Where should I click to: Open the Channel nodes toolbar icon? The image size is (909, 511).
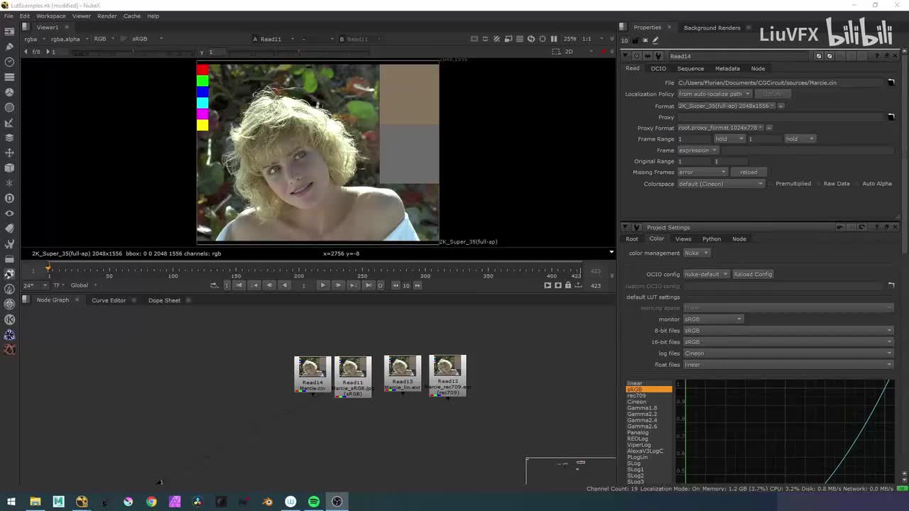pos(9,77)
